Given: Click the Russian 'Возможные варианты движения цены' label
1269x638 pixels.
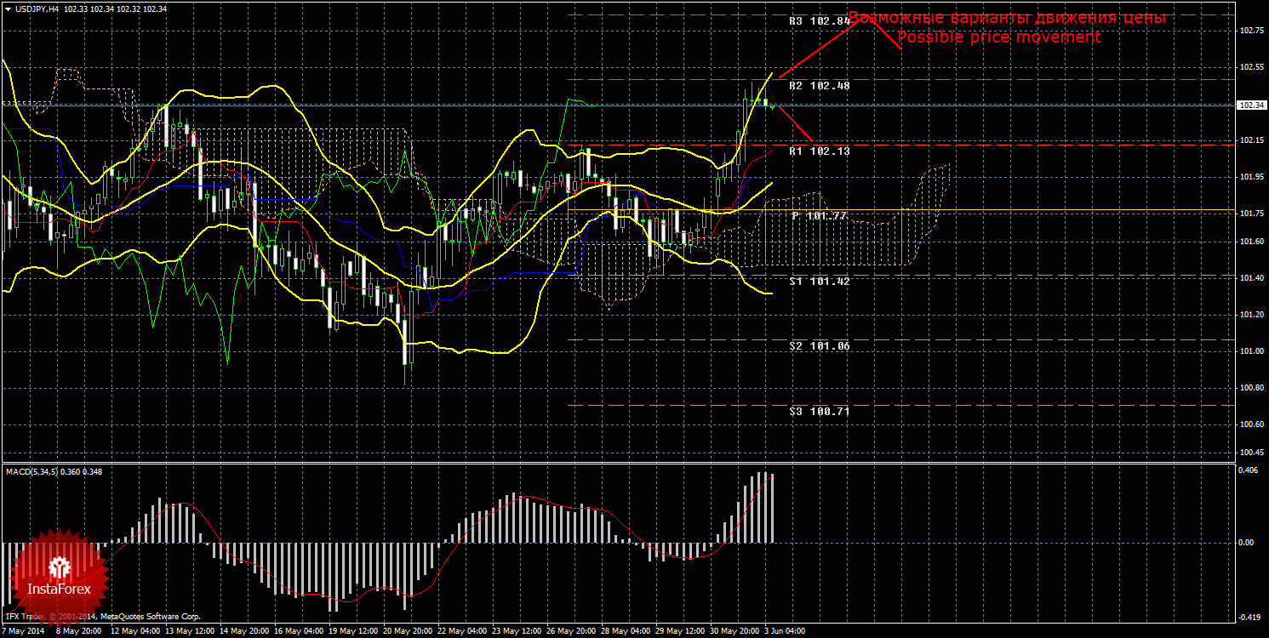Looking at the screenshot, I should tap(1008, 18).
